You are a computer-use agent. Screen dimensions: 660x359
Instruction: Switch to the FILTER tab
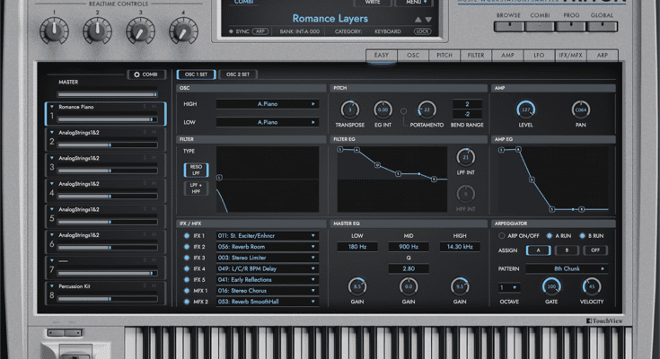tap(476, 55)
